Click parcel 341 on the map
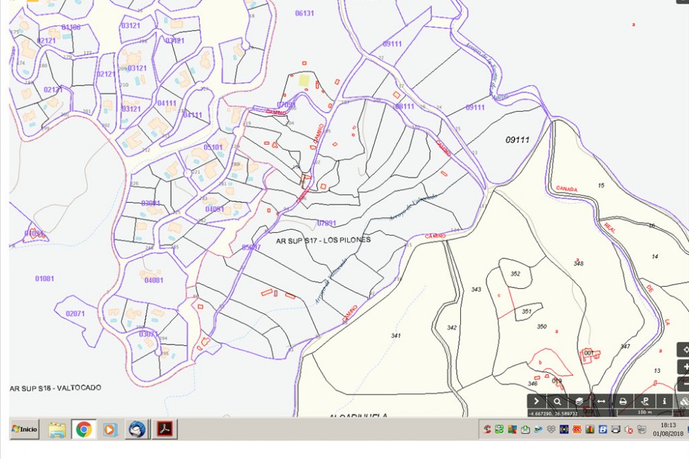This screenshot has height=459, width=689. coord(395,336)
